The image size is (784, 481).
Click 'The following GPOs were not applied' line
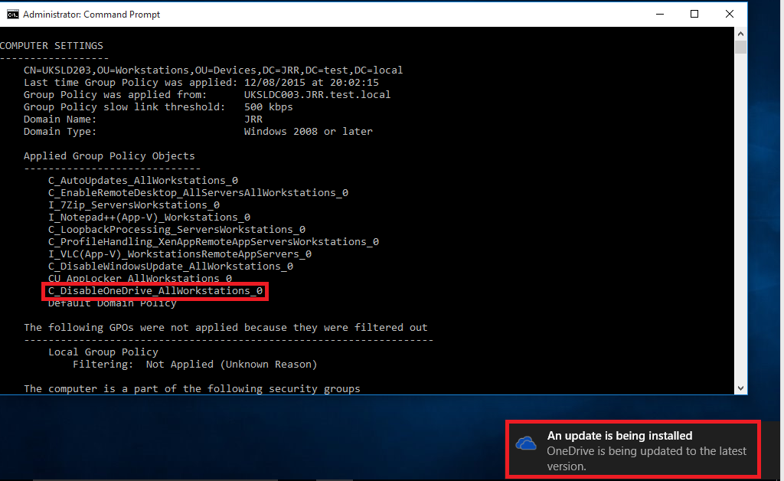pos(226,328)
